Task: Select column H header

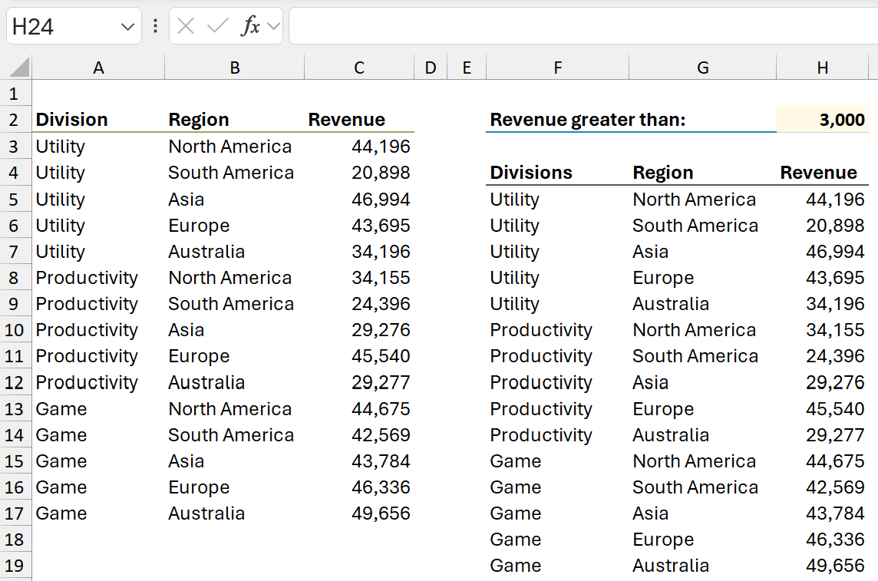Action: [822, 68]
